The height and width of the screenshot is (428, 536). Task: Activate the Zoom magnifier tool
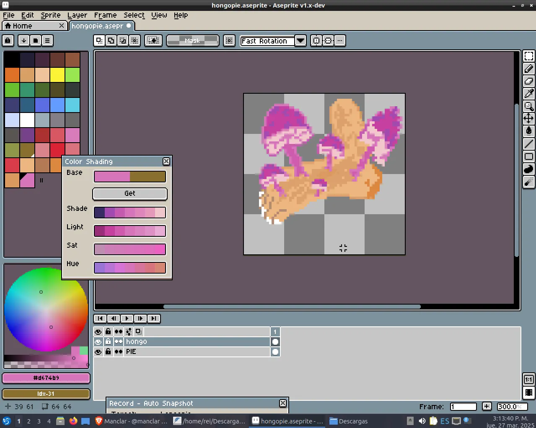pos(529,106)
